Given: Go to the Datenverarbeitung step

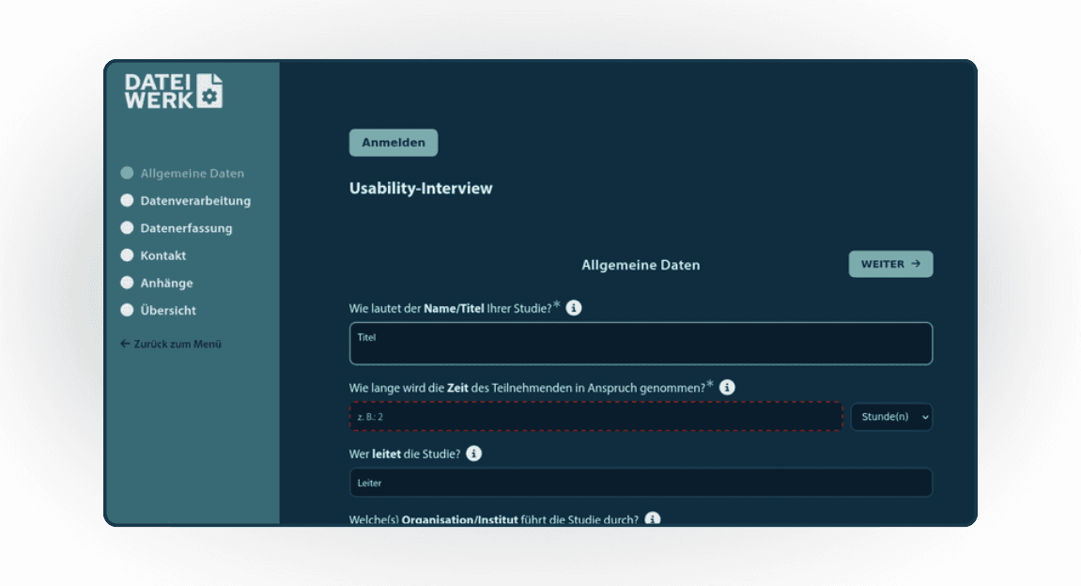Looking at the screenshot, I should tap(195, 201).
